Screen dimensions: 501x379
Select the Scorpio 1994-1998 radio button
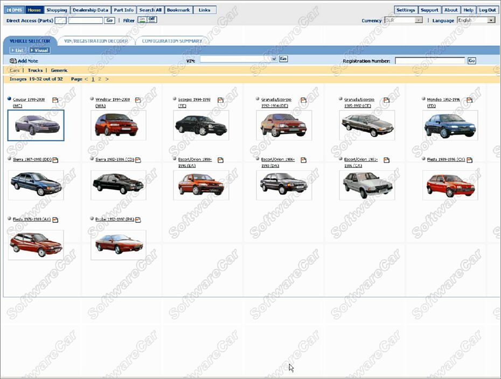pos(175,99)
